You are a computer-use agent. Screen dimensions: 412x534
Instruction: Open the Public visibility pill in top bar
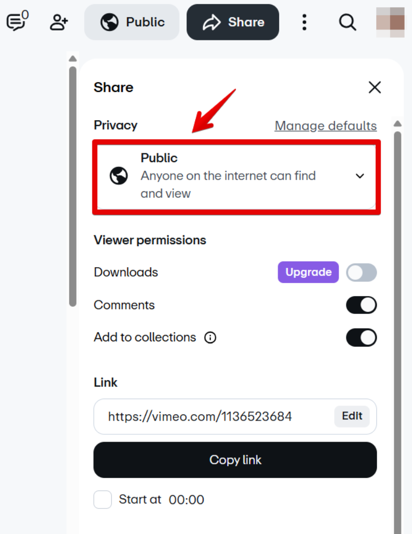click(x=132, y=22)
